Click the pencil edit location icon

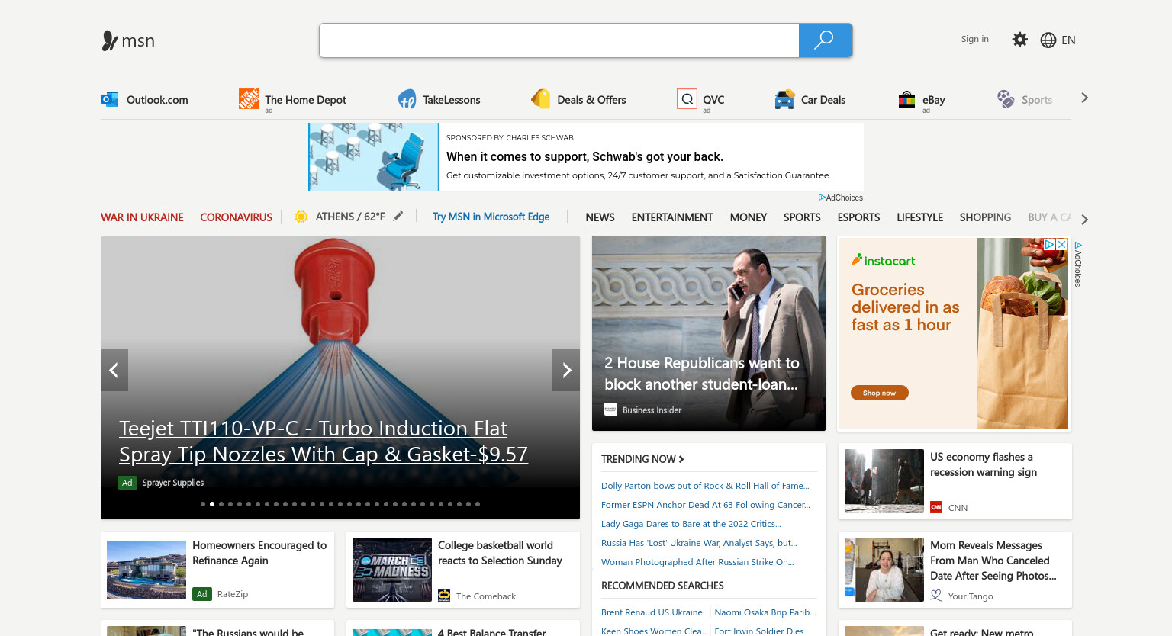(x=398, y=217)
